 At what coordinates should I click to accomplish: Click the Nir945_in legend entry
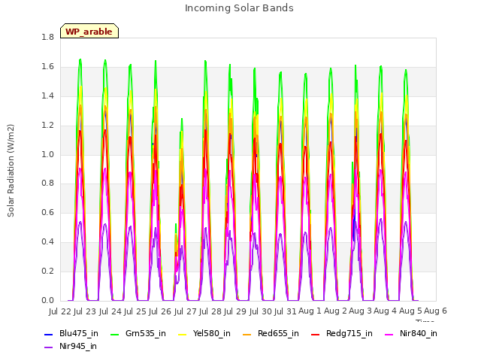tap(71, 346)
